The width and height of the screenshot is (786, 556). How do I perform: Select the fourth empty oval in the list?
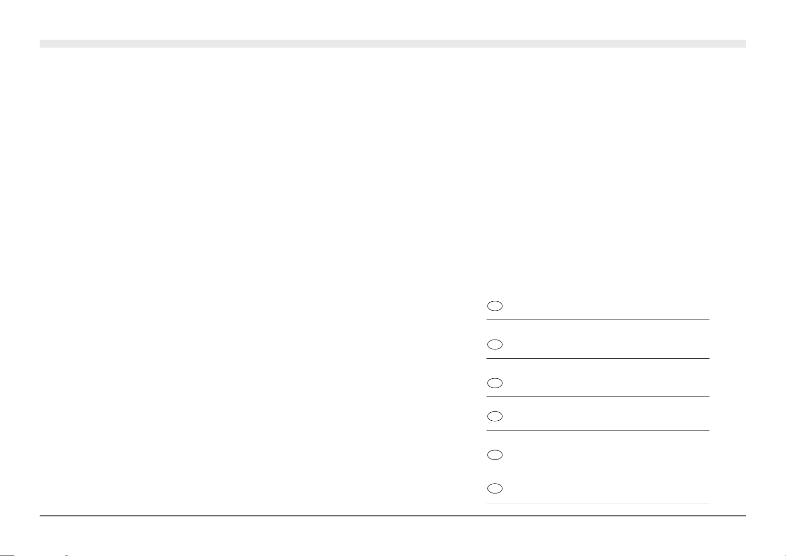494,417
